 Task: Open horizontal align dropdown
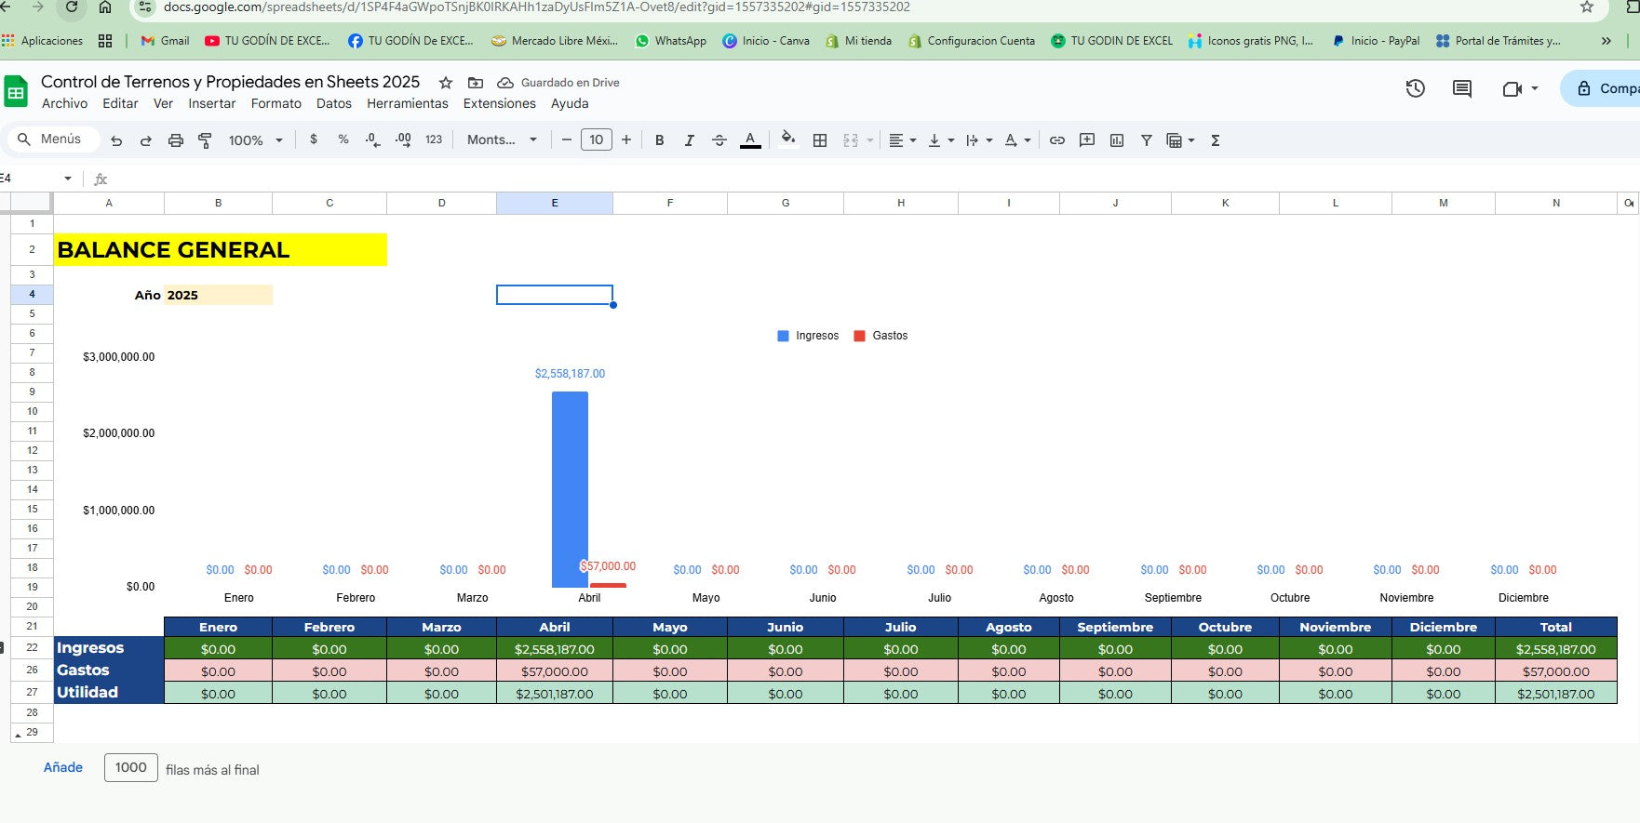tap(902, 140)
